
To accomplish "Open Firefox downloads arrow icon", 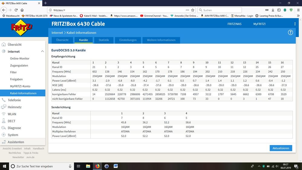I will click(x=273, y=10).
